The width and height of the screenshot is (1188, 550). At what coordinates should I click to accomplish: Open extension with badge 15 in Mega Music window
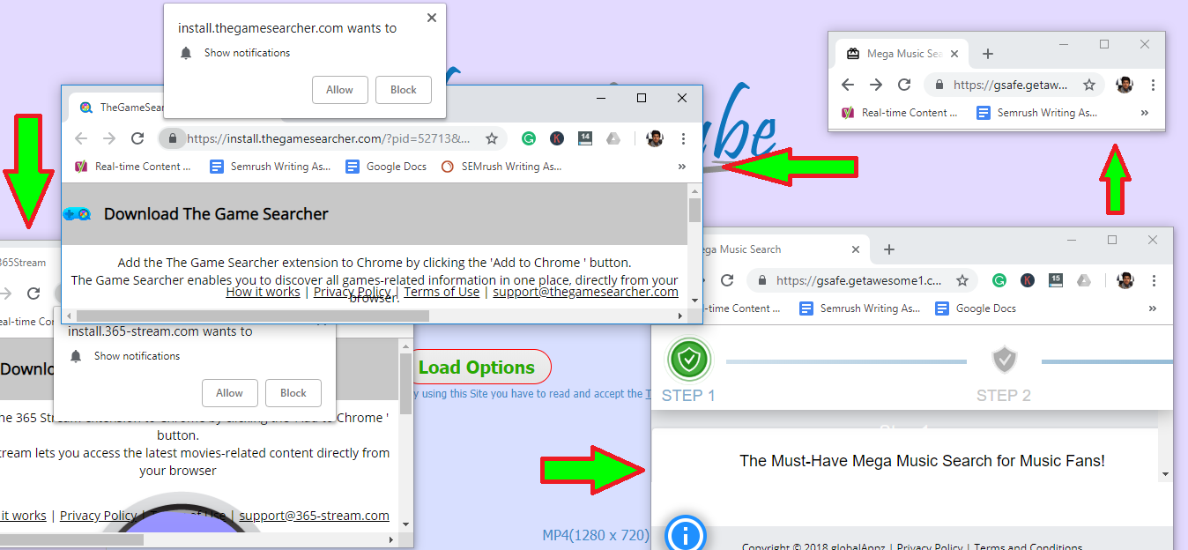tap(1056, 280)
